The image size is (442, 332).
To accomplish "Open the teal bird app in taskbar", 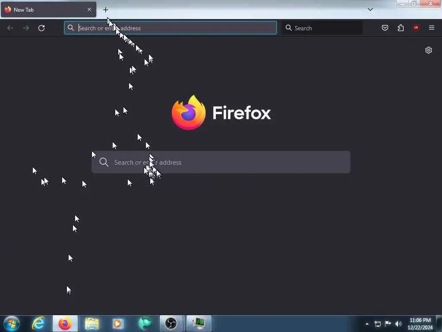I will 145,323.
